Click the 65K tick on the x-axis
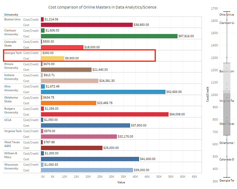Image resolution: width=237 pixels, height=189 pixels. click(195, 177)
